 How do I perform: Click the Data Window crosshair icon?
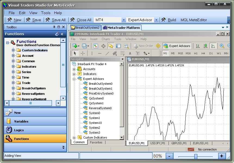coord(103,46)
